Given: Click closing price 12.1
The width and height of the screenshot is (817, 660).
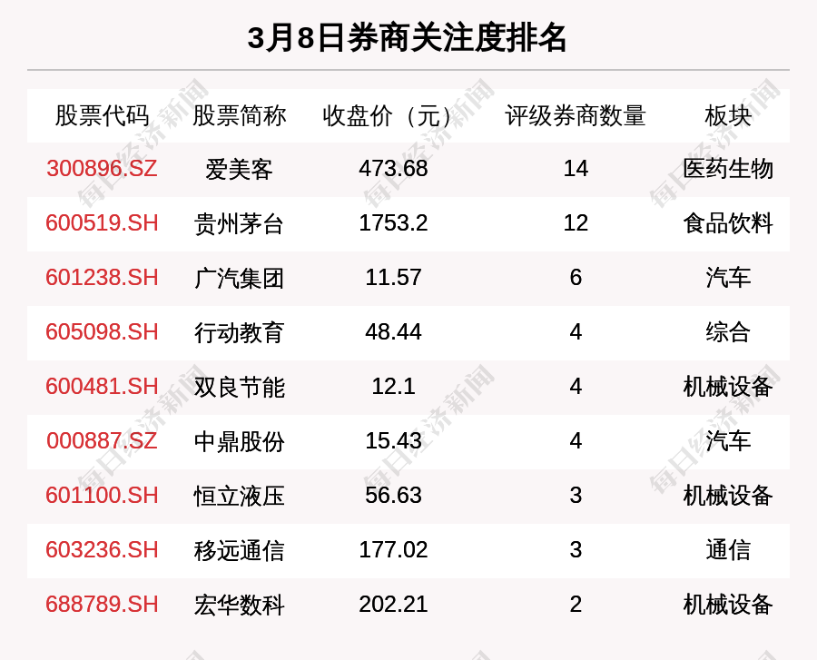Looking at the screenshot, I should 393,387.
